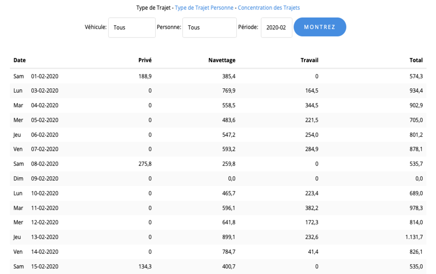Open the Type de Trajet Personne link
436x274 pixels.
[x=204, y=8]
